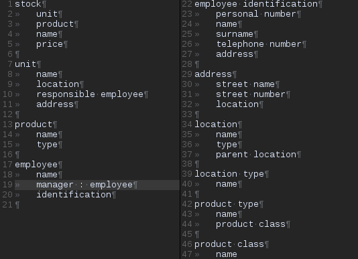Click 'surname' on line 25

235,34
